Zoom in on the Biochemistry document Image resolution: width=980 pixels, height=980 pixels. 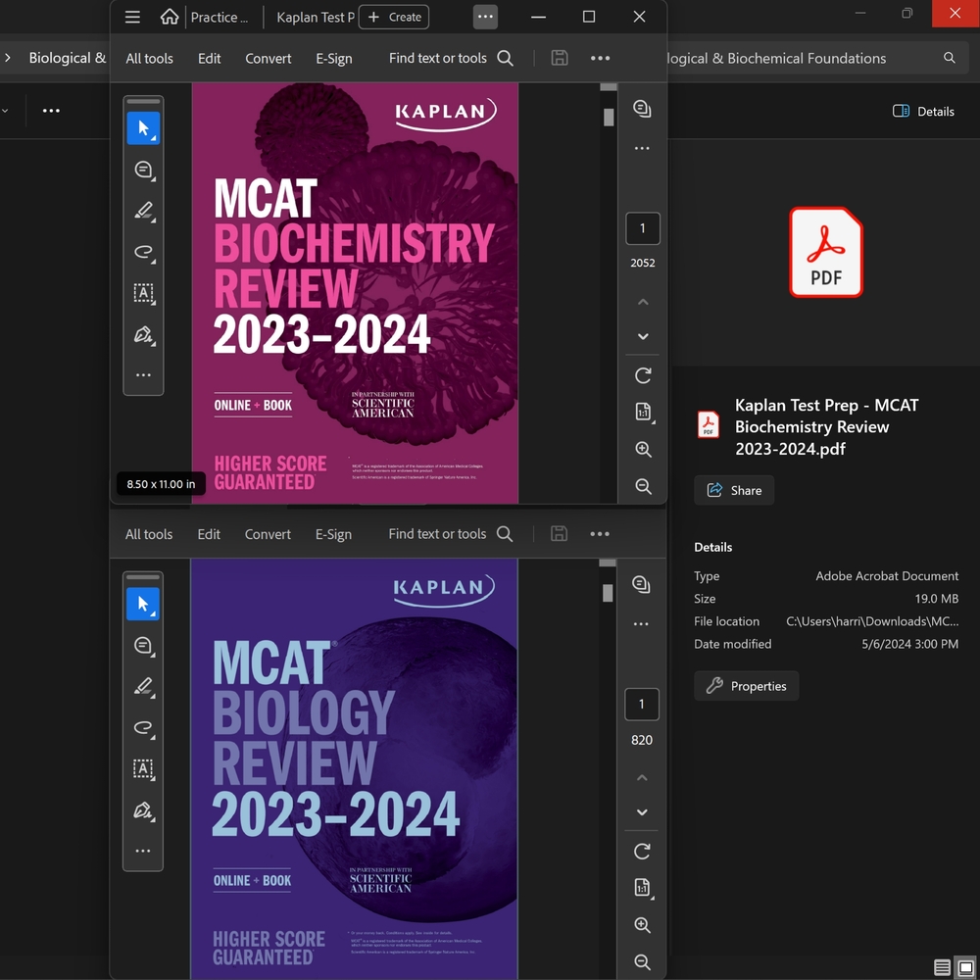tap(643, 450)
